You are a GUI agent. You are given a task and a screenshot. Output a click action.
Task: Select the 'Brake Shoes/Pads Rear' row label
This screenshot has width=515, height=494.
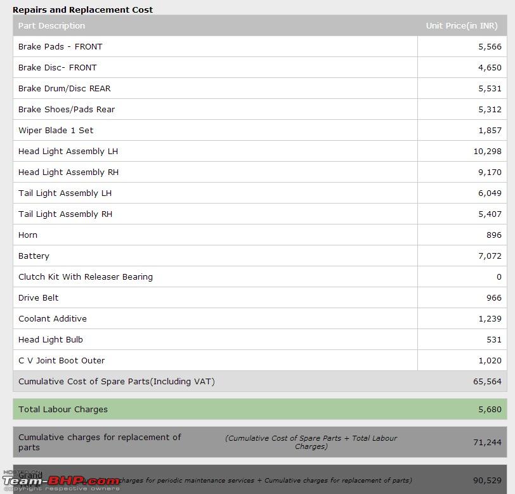coord(67,109)
